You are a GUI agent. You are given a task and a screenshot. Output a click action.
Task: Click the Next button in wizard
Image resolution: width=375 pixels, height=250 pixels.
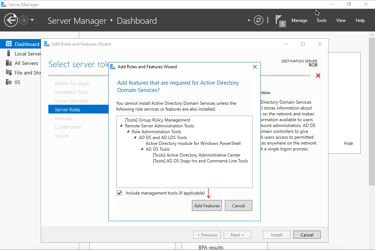[x=237, y=235]
